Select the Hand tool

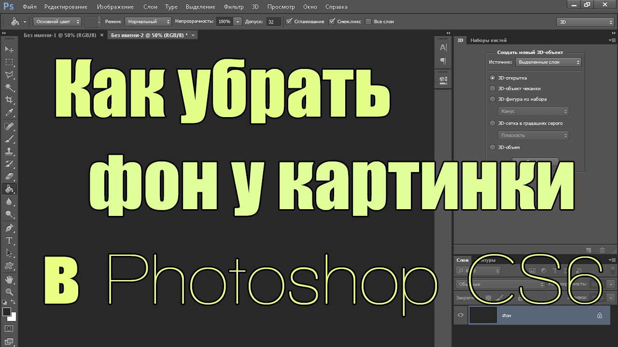pos(9,279)
